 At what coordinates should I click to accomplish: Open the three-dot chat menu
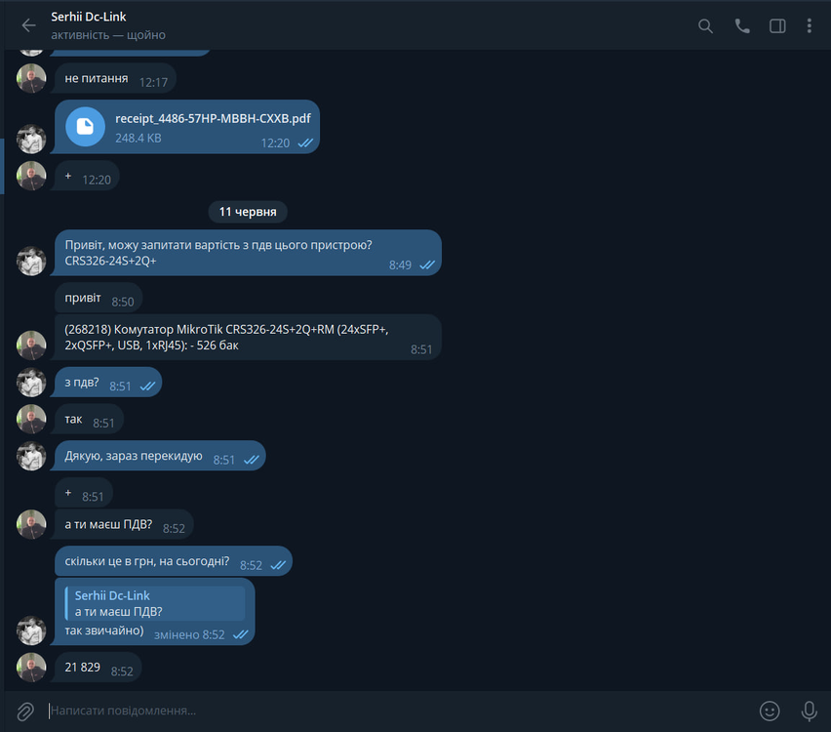coord(810,26)
